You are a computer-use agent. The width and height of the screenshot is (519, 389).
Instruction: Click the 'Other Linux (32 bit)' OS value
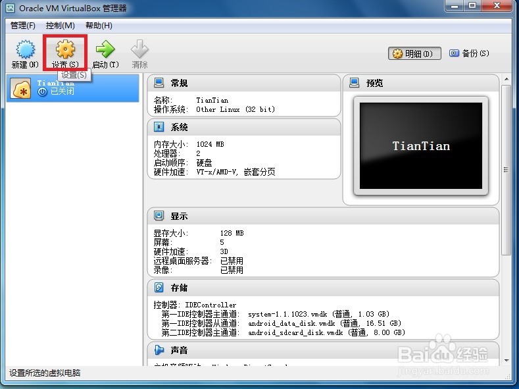point(235,109)
